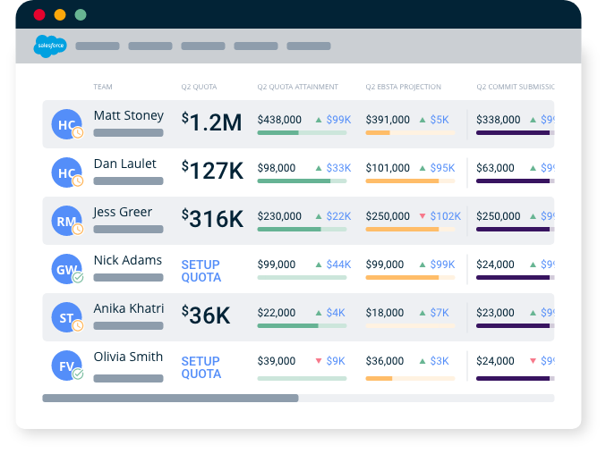
Task: Sort by the Q2 Quota column header
Action: coord(199,87)
